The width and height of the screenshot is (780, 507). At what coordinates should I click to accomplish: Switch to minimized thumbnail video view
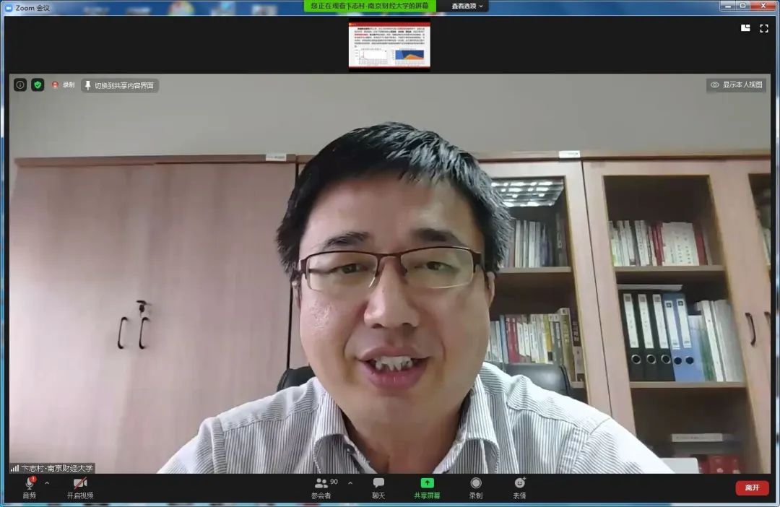(745, 28)
